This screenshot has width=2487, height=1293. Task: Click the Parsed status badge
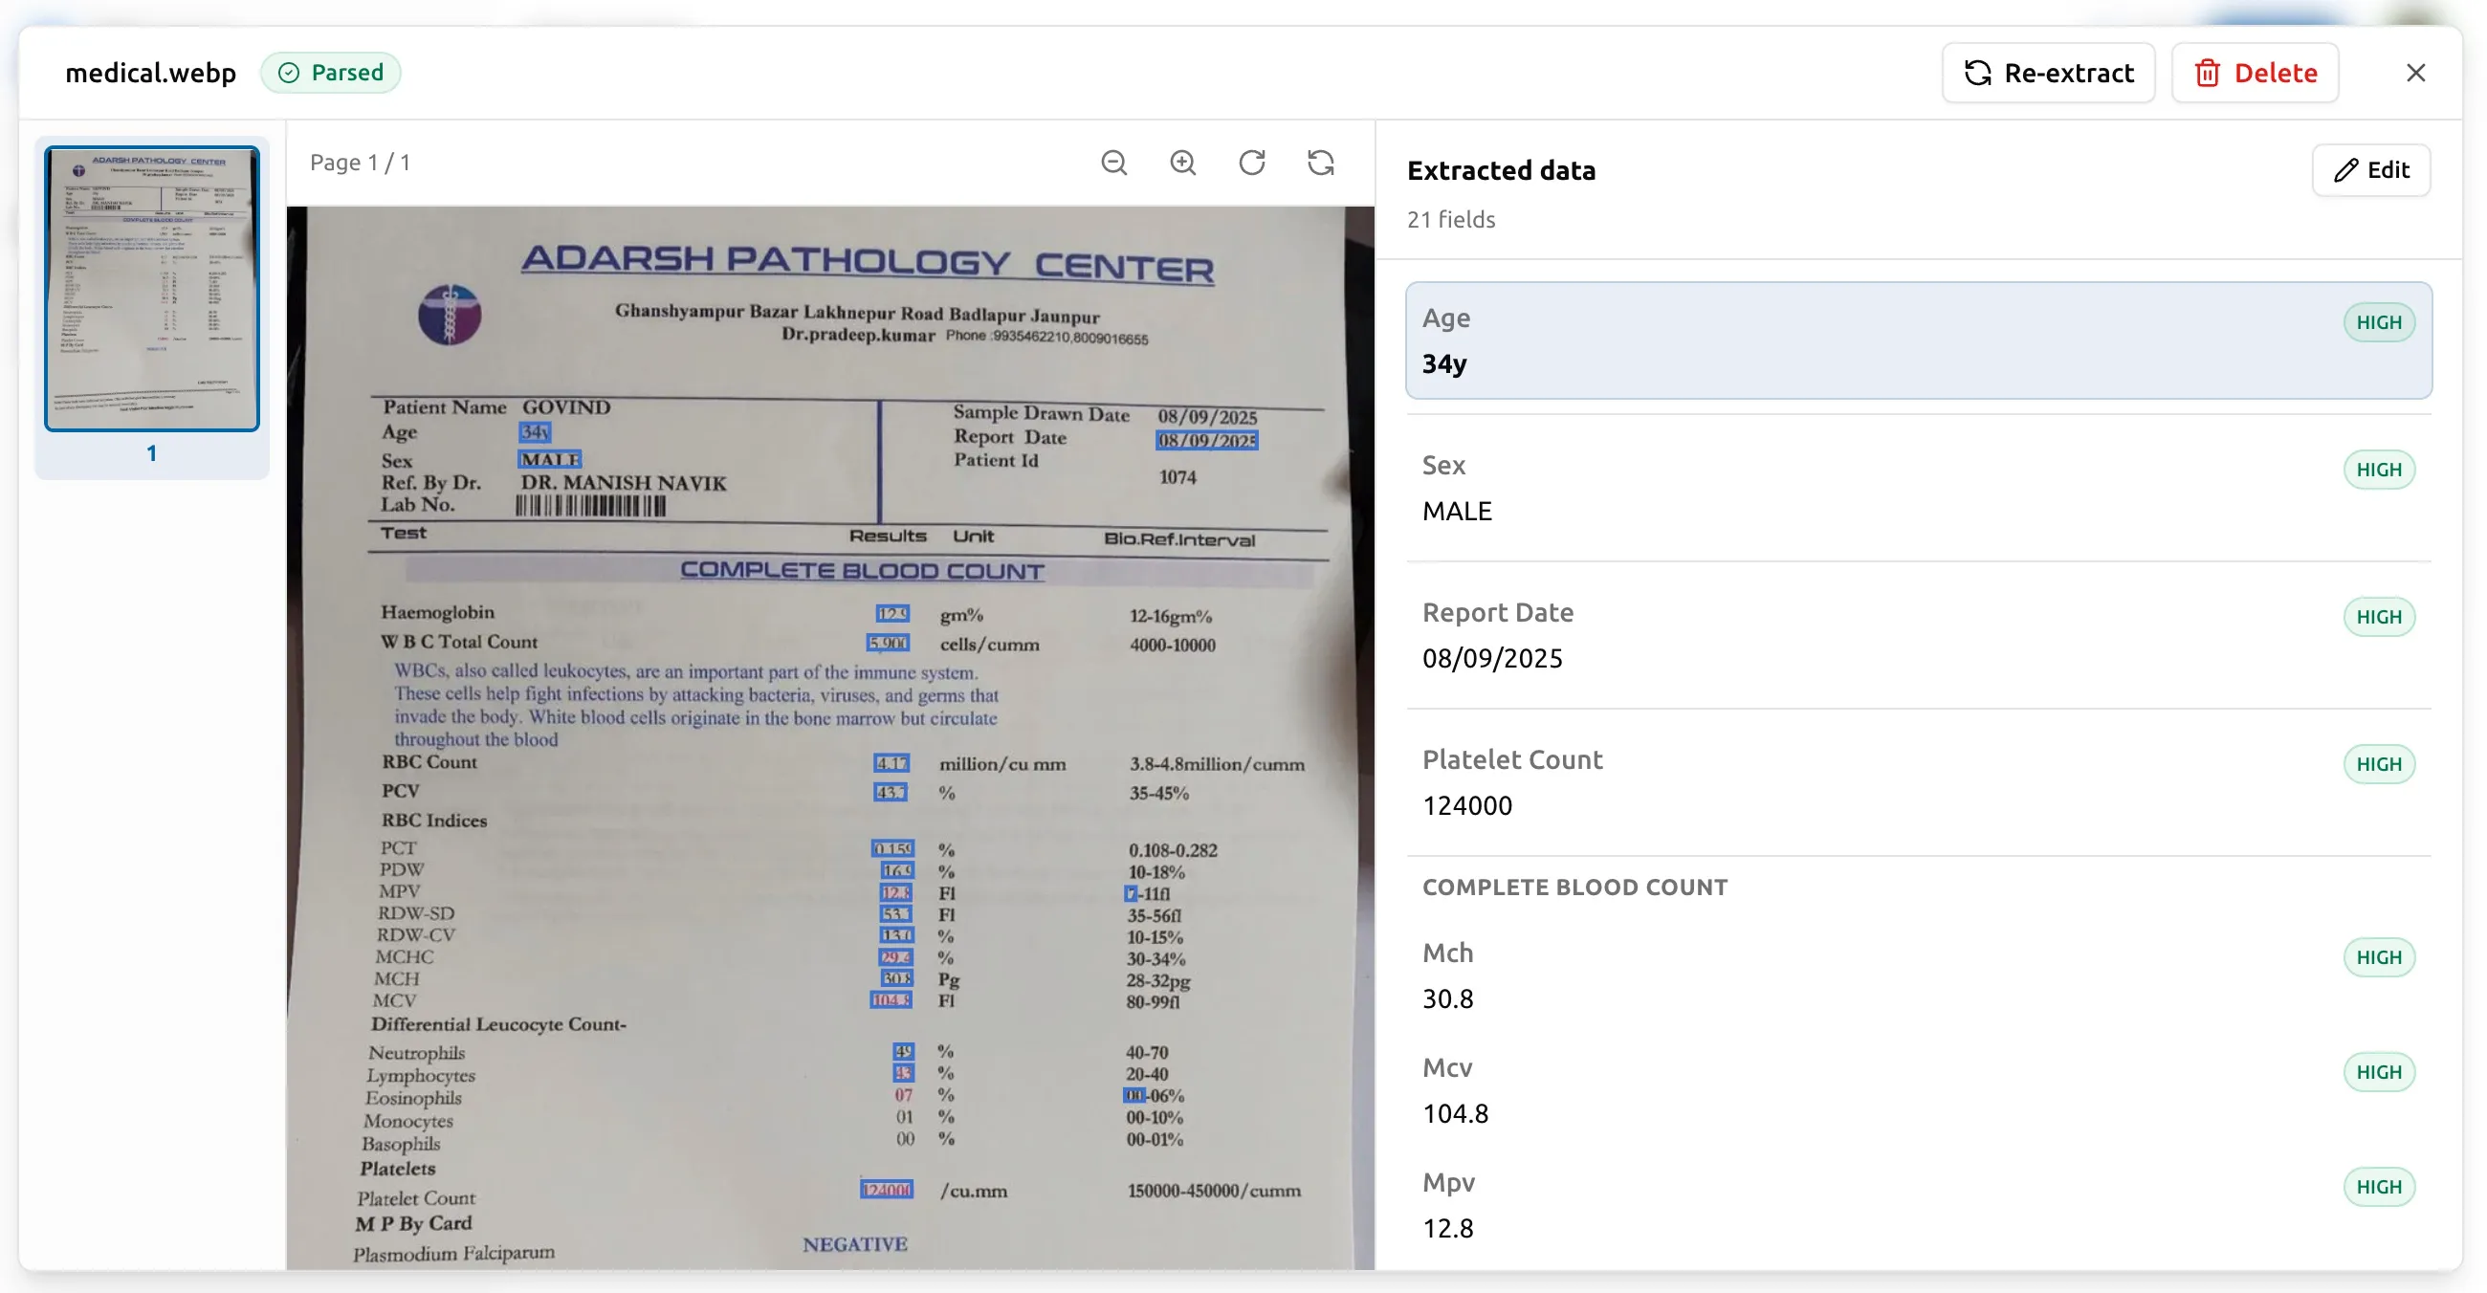331,73
